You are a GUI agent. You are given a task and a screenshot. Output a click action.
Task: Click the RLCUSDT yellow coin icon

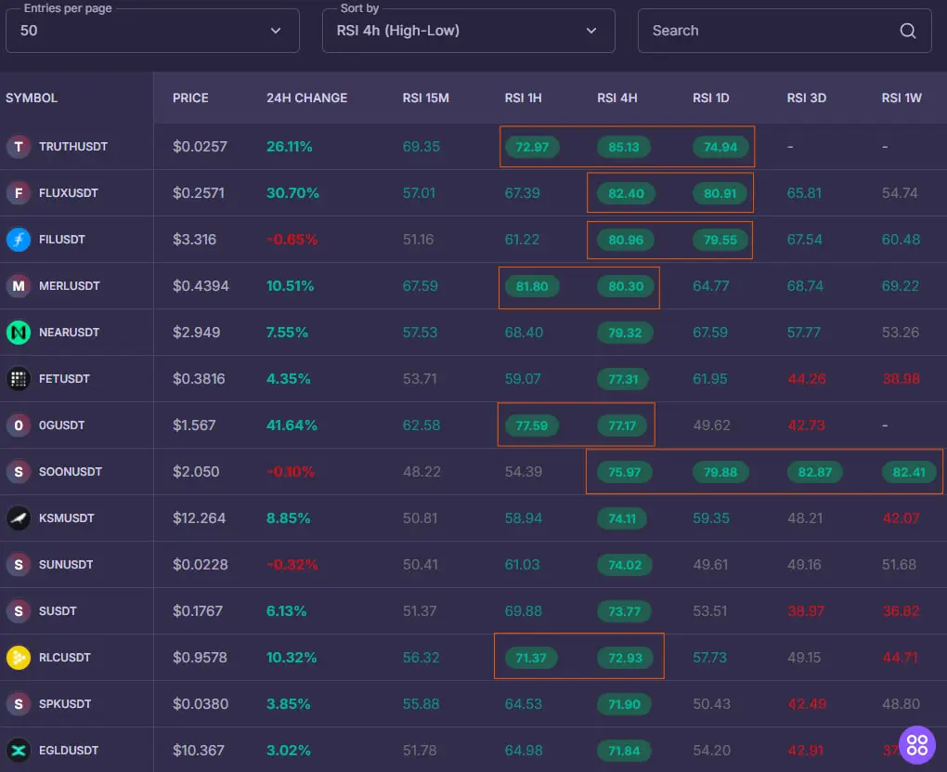pos(19,658)
